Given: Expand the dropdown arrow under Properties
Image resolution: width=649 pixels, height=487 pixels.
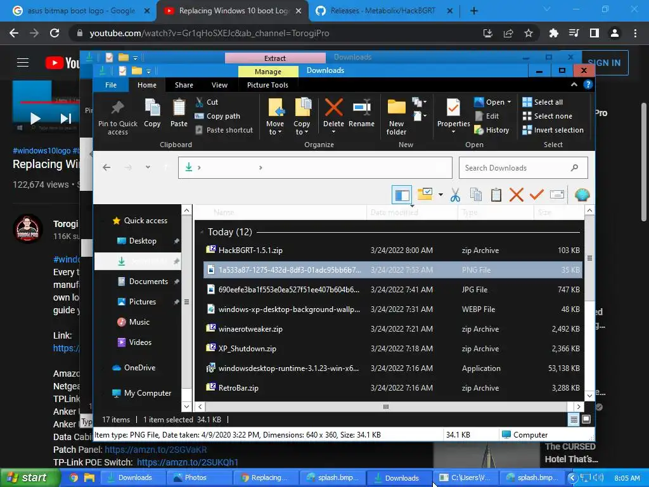Looking at the screenshot, I should point(453,132).
